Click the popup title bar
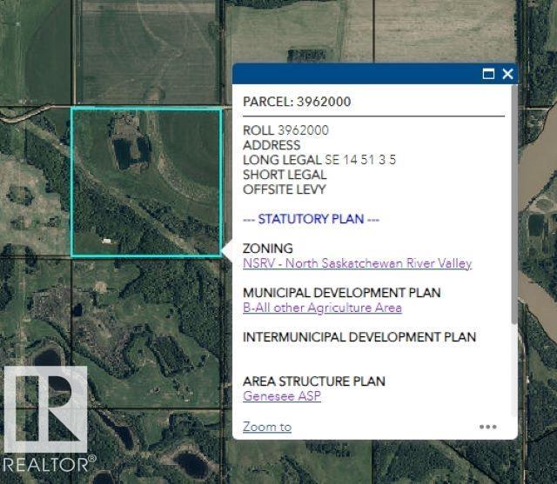The width and height of the screenshot is (557, 484). [357, 75]
